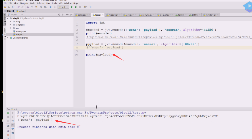Select test.py in the project tree

pos(17,35)
